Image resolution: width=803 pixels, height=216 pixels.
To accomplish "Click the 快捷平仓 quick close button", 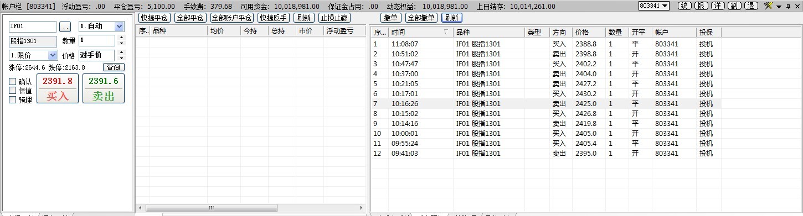I will click(154, 18).
